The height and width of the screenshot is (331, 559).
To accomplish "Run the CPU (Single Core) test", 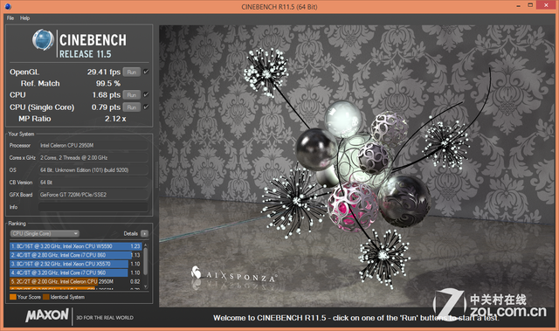I will click(132, 107).
